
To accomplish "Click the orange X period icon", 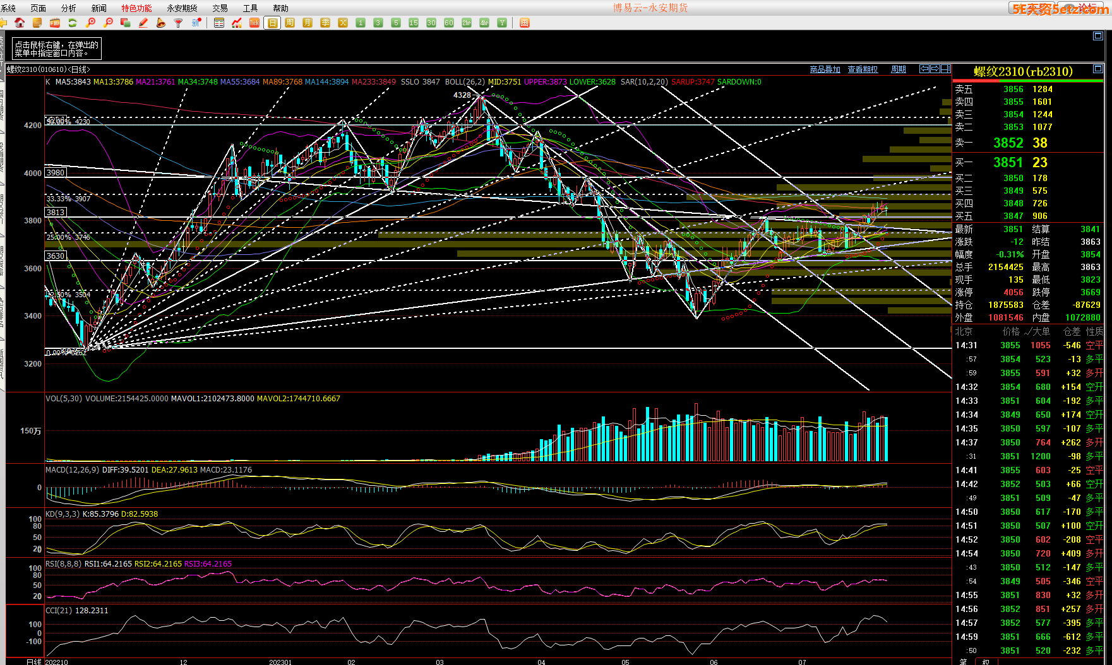I will click(x=343, y=23).
